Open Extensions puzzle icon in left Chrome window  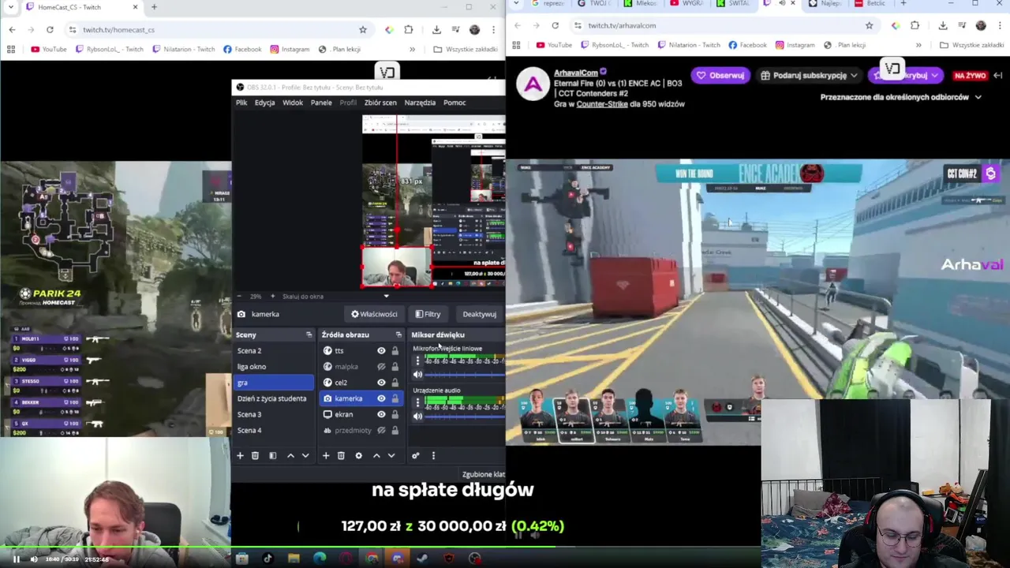pos(409,29)
